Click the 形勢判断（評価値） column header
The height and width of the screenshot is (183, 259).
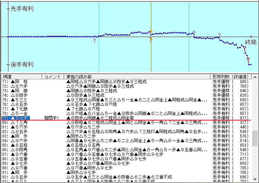click(x=231, y=77)
